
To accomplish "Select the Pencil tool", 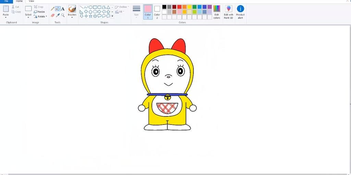I will (x=52, y=9).
